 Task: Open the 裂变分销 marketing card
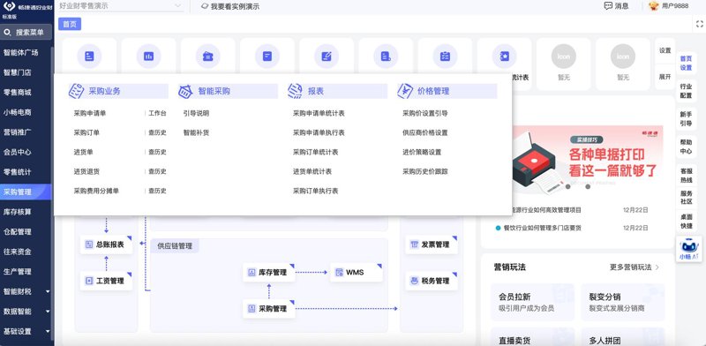623,302
